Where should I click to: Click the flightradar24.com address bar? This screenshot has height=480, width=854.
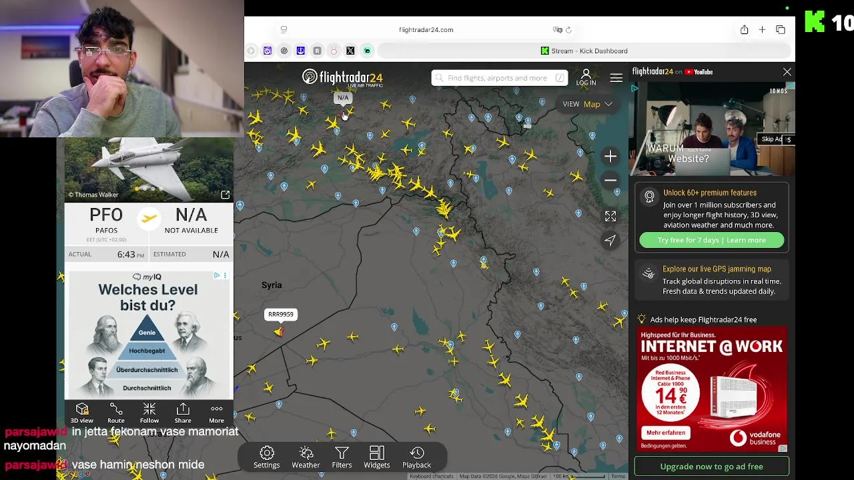[x=426, y=29]
